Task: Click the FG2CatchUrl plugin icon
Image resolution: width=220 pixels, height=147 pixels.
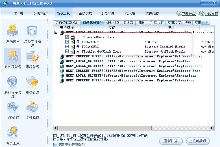Action: (x=73, y=42)
